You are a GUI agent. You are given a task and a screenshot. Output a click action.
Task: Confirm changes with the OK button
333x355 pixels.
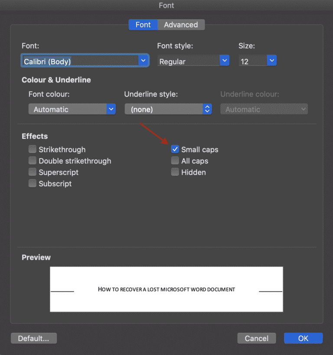pos(303,338)
